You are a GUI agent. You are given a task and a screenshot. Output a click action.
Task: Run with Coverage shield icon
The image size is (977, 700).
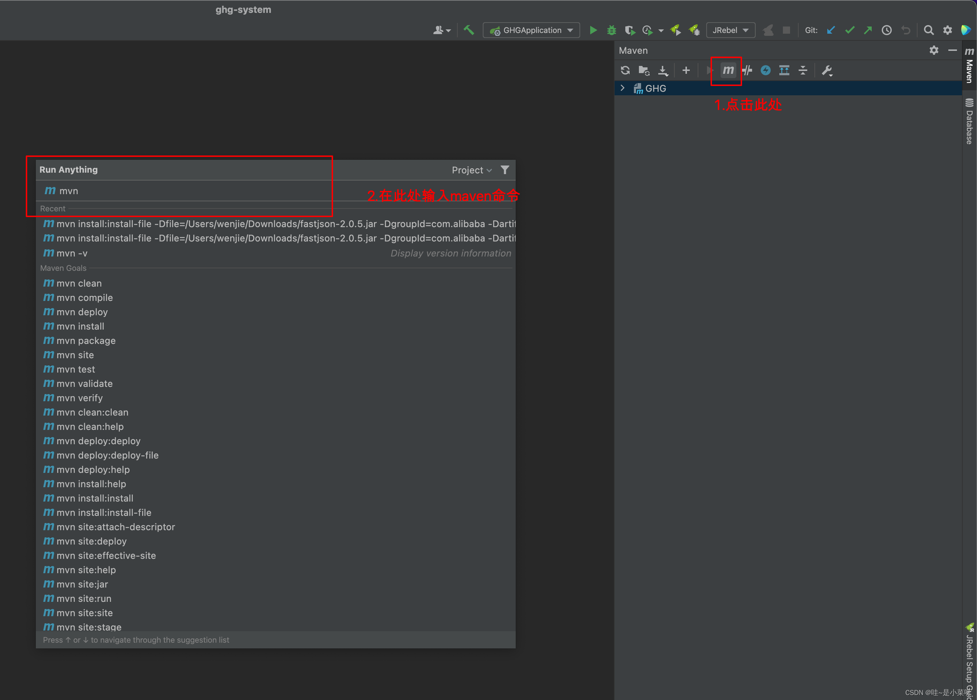pyautogui.click(x=630, y=30)
